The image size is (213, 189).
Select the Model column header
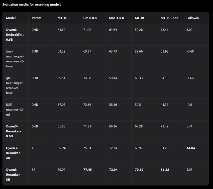tap(11, 18)
